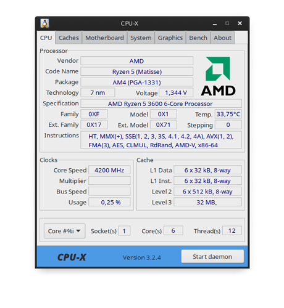284x308 pixels.
Task: Click the Specification field AMD Ryzen 5 3600
Action: click(x=161, y=103)
